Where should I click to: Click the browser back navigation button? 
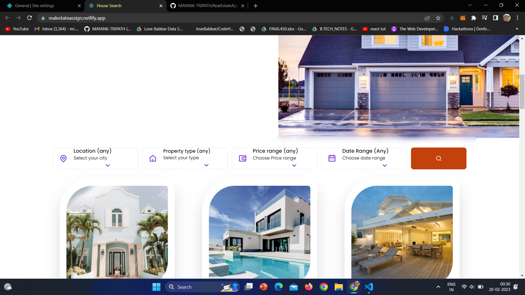tap(7, 18)
